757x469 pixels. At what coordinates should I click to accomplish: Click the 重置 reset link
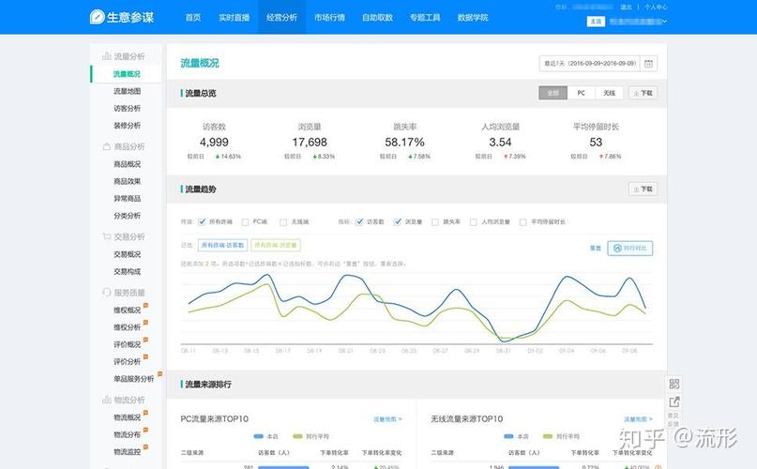tap(596, 249)
